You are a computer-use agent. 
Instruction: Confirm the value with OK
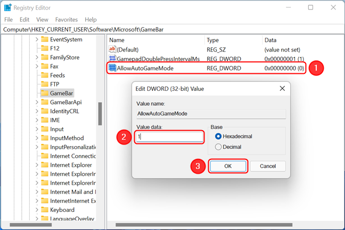[x=228, y=166]
